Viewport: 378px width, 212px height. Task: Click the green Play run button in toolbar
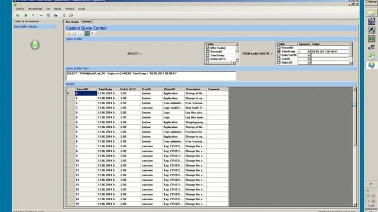[26, 15]
